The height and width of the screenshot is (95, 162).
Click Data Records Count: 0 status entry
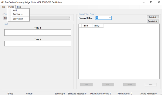click(x=101, y=93)
